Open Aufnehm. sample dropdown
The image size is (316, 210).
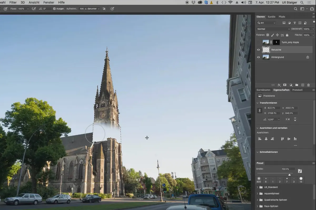click(x=90, y=9)
